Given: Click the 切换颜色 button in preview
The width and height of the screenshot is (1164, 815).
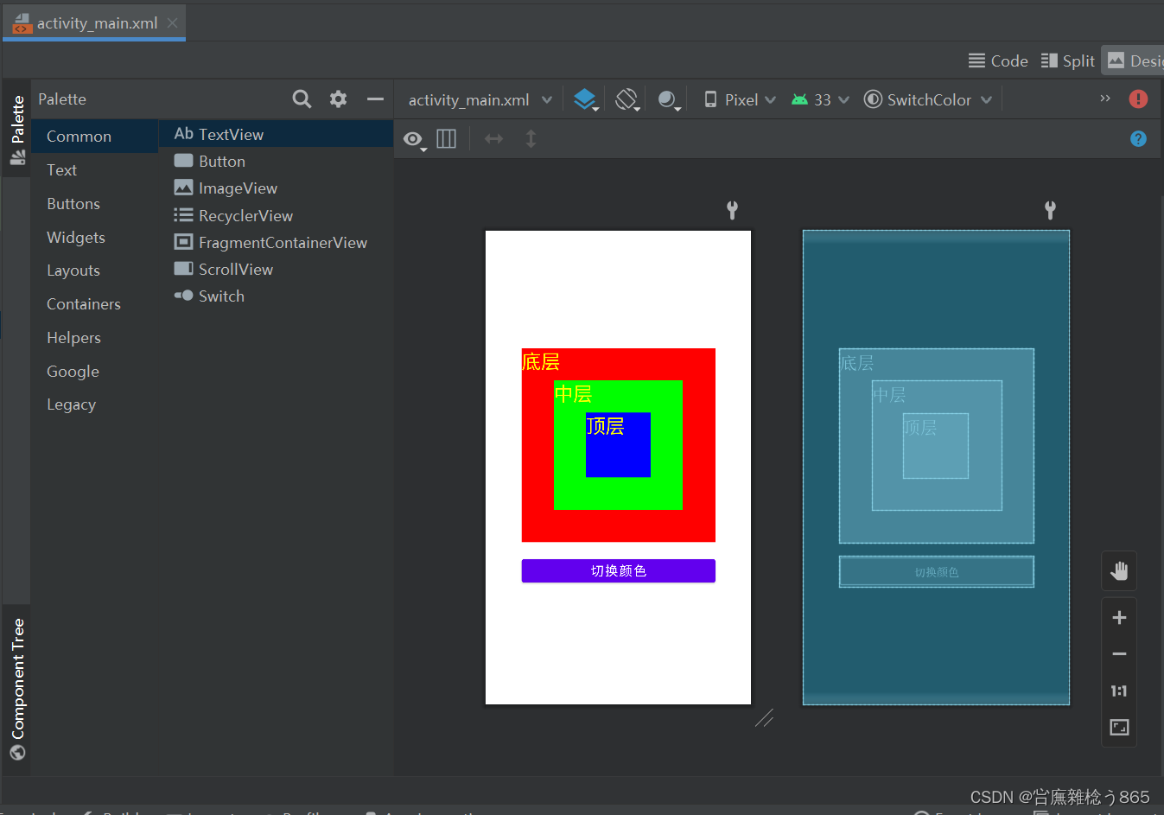Looking at the screenshot, I should pyautogui.click(x=618, y=570).
